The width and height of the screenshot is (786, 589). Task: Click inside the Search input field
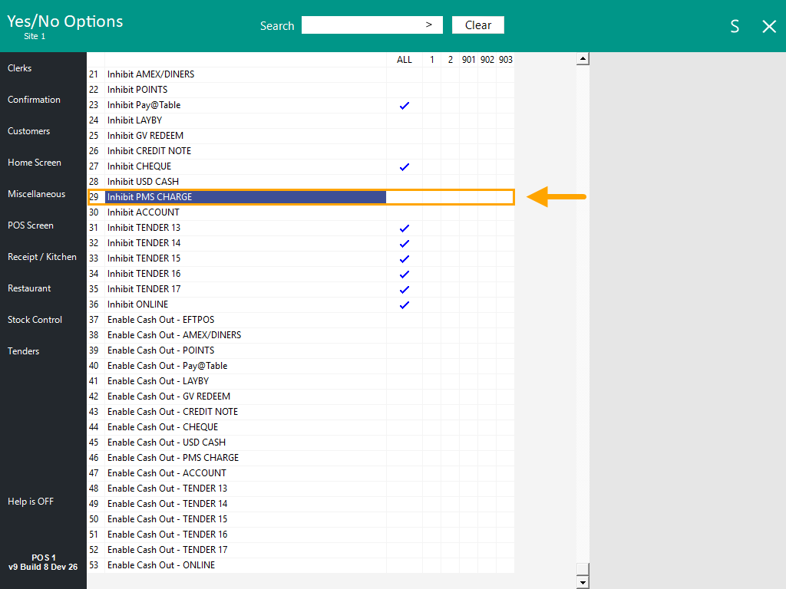372,25
